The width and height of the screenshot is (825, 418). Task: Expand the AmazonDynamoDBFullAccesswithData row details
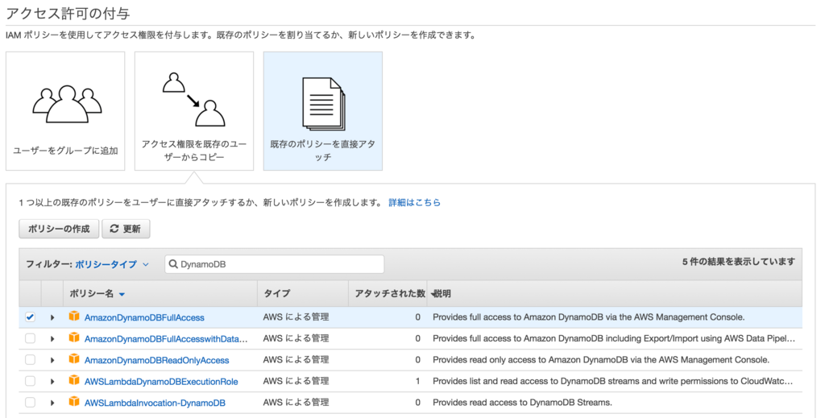tap(52, 338)
